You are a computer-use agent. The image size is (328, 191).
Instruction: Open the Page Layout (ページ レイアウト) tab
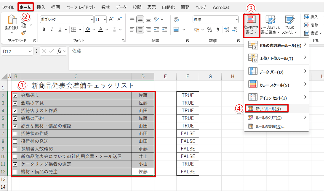pyautogui.click(x=81, y=7)
